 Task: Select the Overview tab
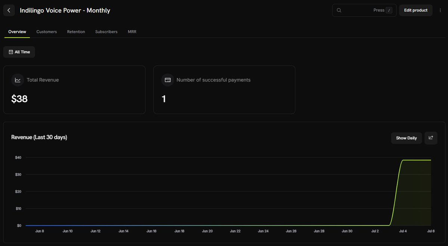17,32
